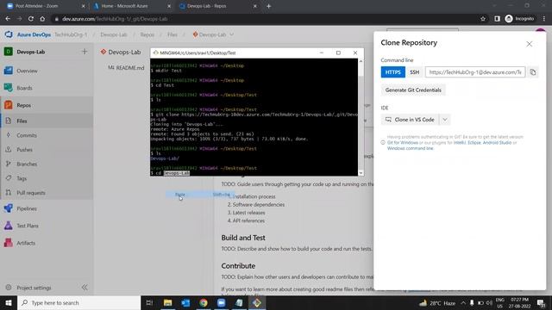552x310 pixels.
Task: Open IntelliJ plugin link
Action: pos(460,143)
